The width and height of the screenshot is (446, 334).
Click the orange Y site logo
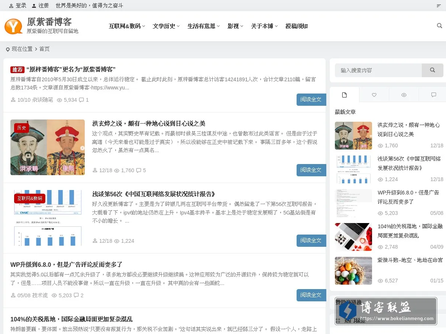tap(13, 26)
